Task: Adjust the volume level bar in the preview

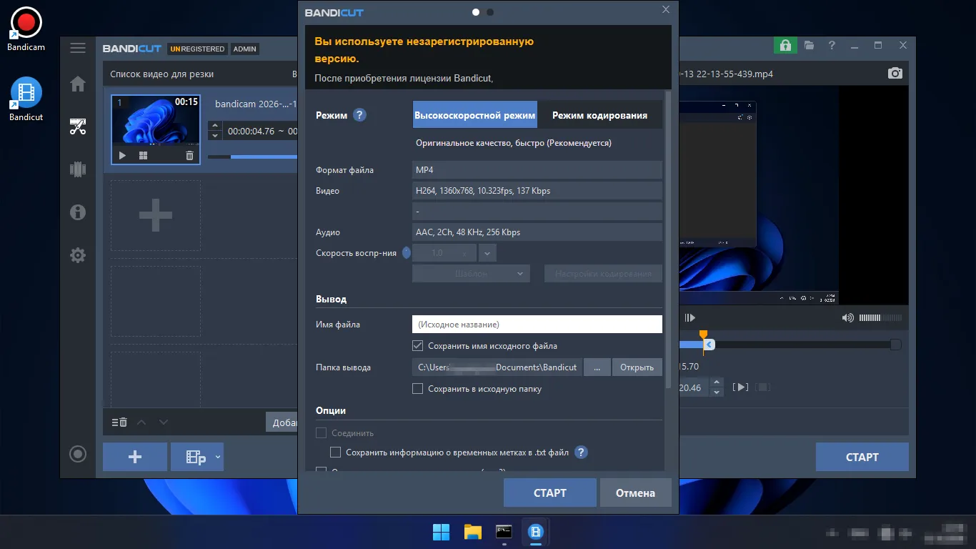Action: click(880, 317)
